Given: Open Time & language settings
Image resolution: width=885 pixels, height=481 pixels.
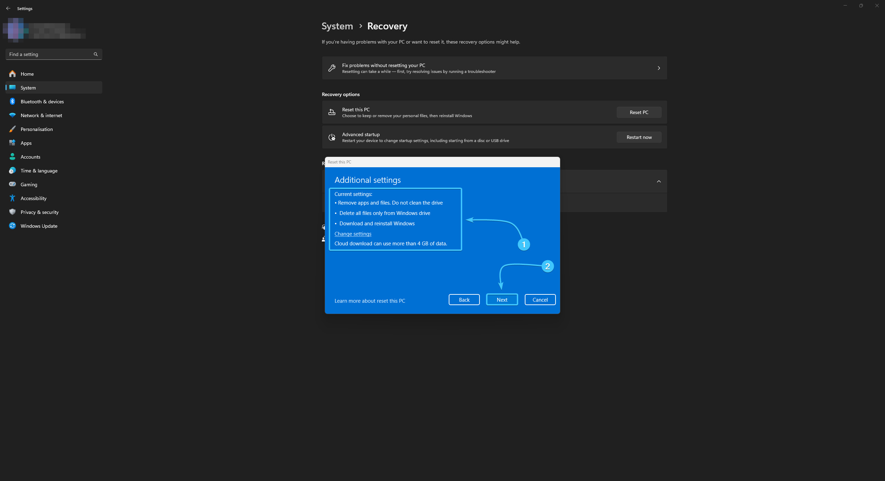Looking at the screenshot, I should click(x=39, y=171).
